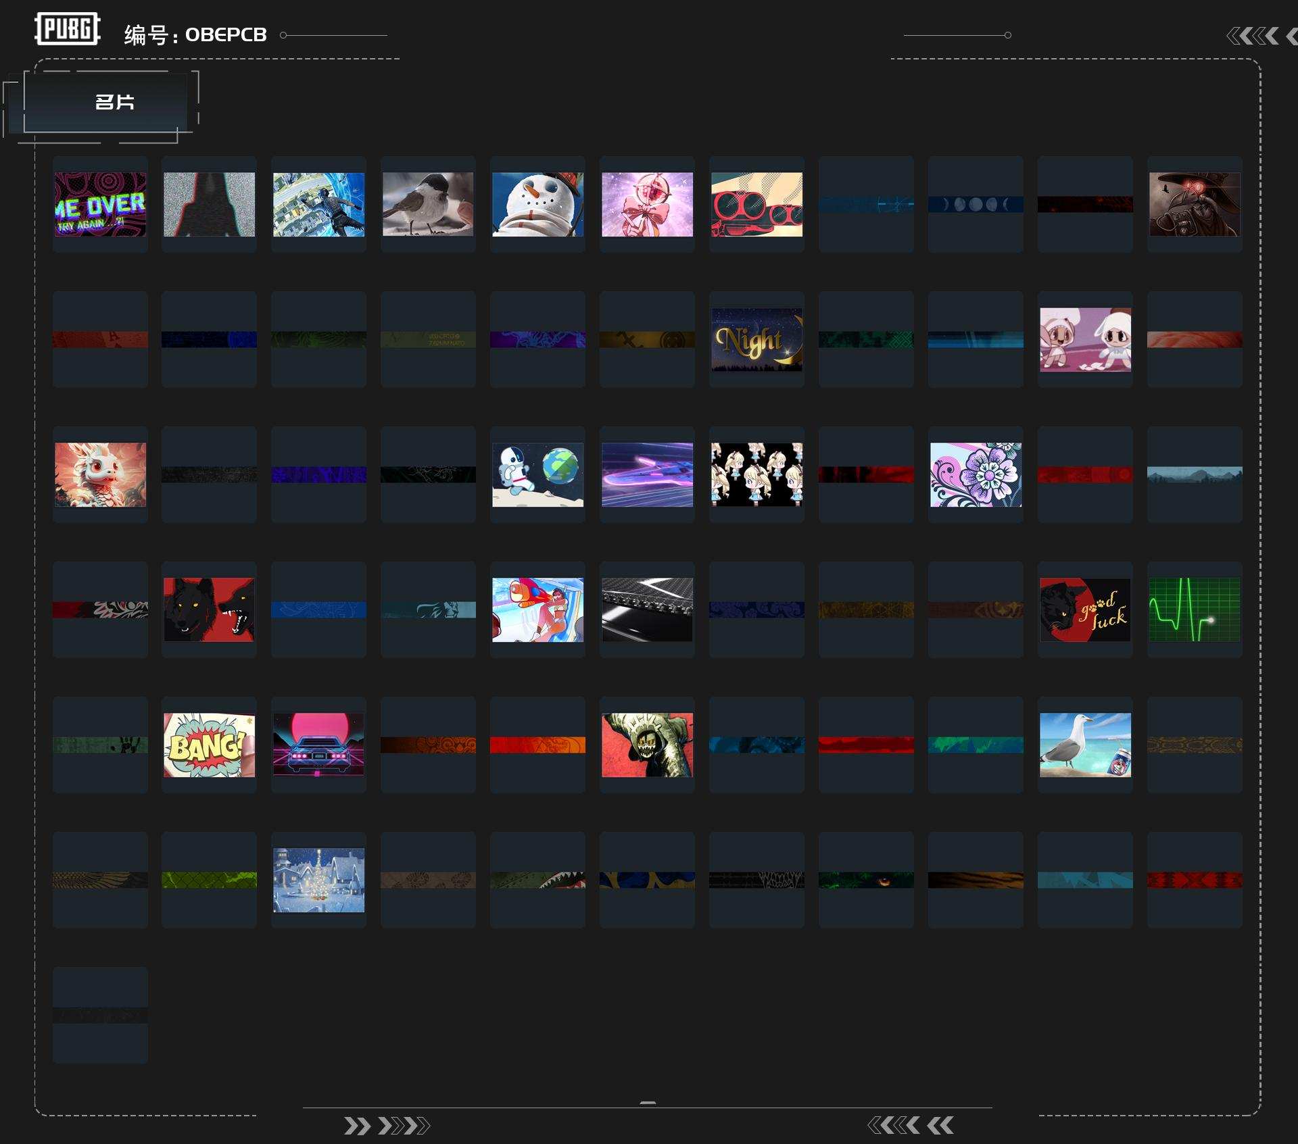Select the good luck panther nameplate
This screenshot has width=1298, height=1144.
coord(1085,610)
